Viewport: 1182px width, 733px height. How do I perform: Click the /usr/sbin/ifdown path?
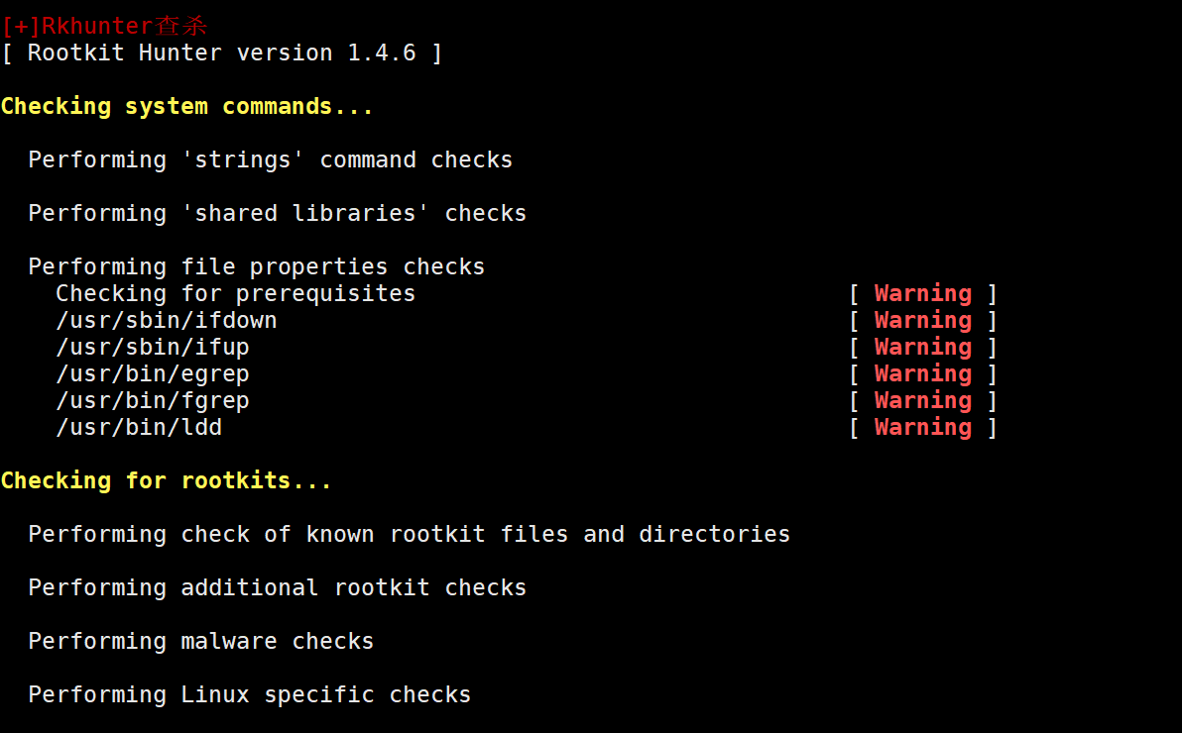pyautogui.click(x=167, y=320)
